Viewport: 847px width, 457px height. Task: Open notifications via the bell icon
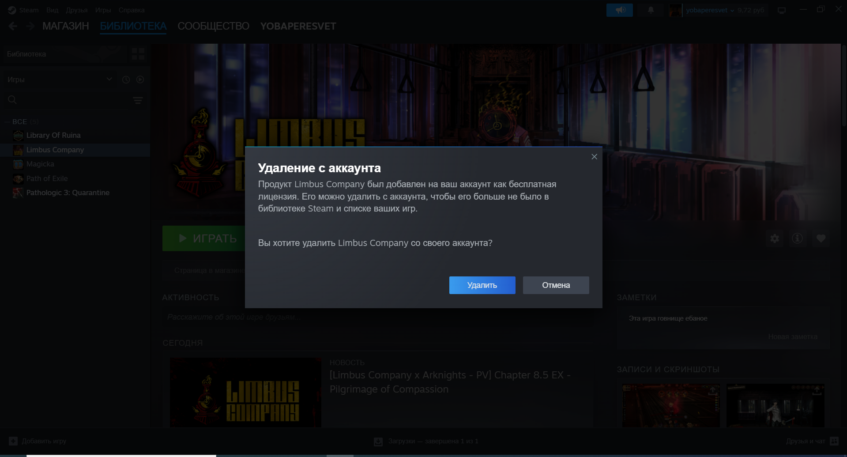tap(651, 10)
